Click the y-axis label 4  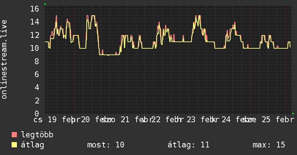click(37, 88)
